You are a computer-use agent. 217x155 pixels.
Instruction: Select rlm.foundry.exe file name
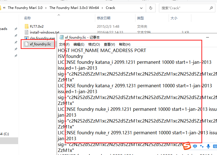point(42,38)
